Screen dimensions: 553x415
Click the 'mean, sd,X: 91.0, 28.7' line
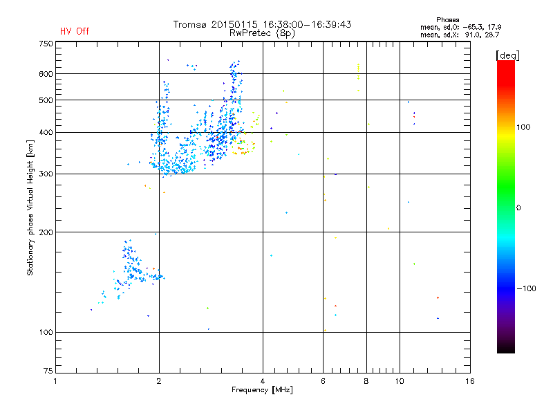460,35
